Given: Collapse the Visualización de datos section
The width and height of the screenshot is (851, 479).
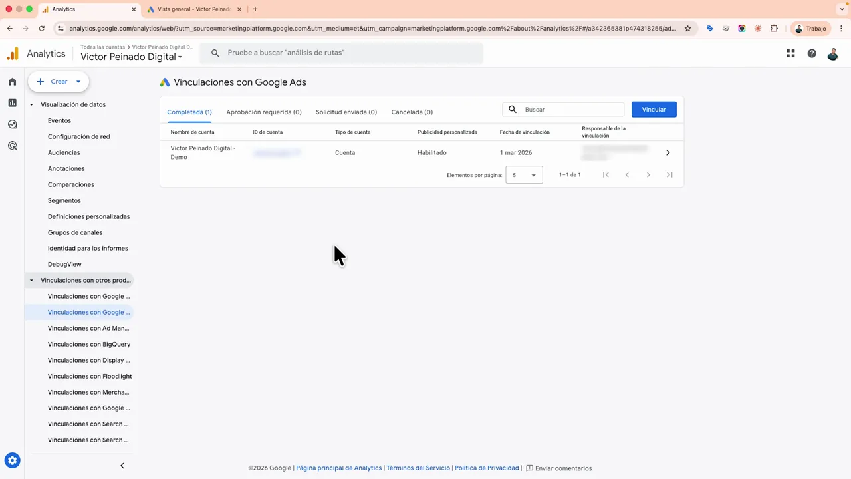Looking at the screenshot, I should point(31,104).
